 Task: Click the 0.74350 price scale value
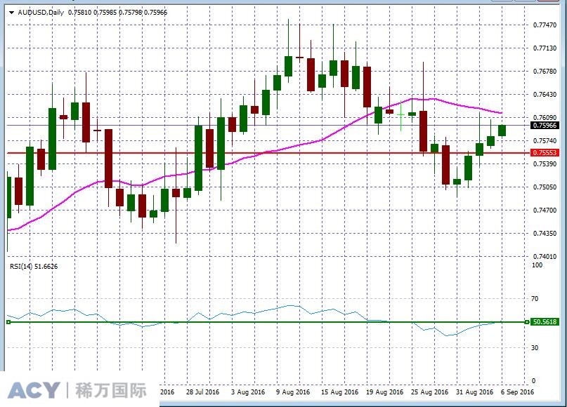545,233
